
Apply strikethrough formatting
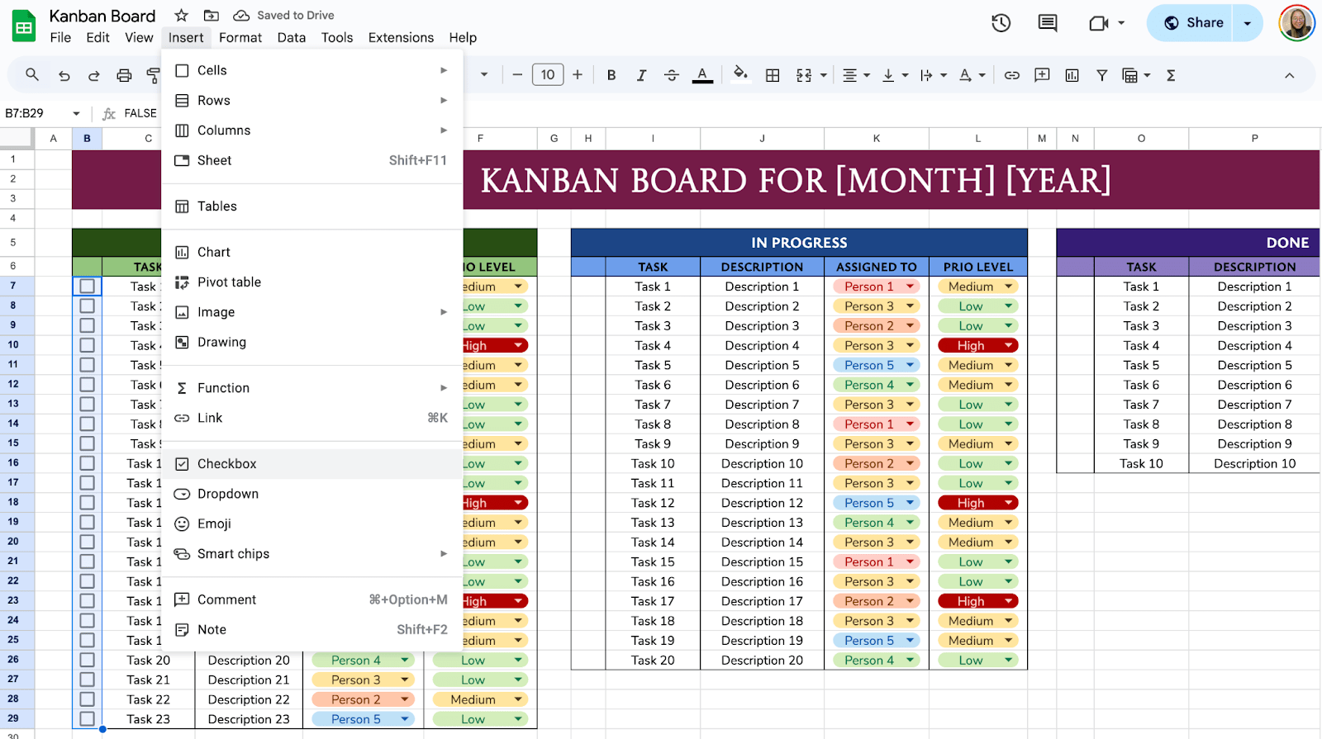(x=672, y=75)
